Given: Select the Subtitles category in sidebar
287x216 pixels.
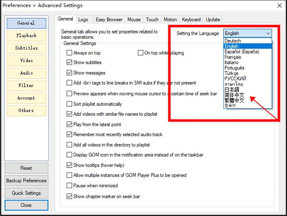Looking at the screenshot, I should [x=26, y=48].
